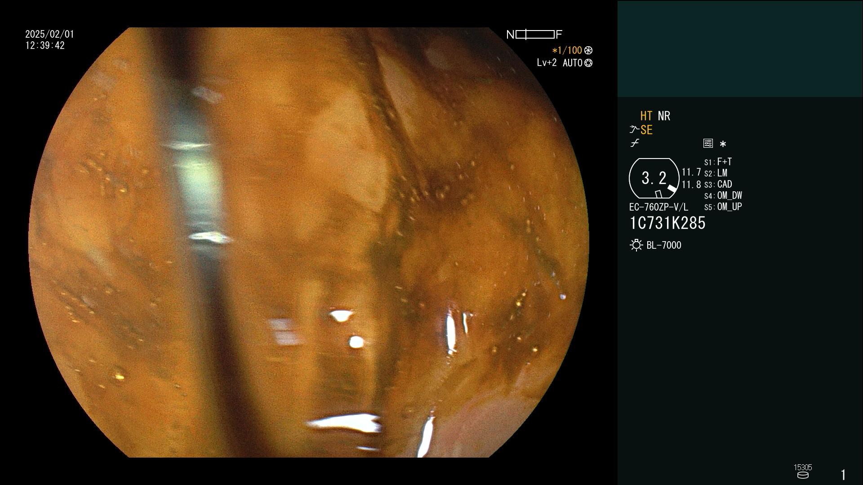Click the scope tip diagram showing 3.2
This screenshot has width=863, height=485.
click(x=654, y=178)
